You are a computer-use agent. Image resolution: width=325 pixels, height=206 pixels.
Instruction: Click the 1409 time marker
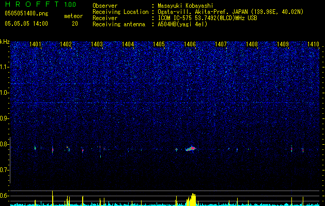(283, 44)
